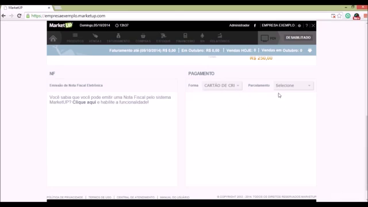Click the green circular extension icon
Image resolution: width=368 pixels, height=207 pixels.
(348, 16)
